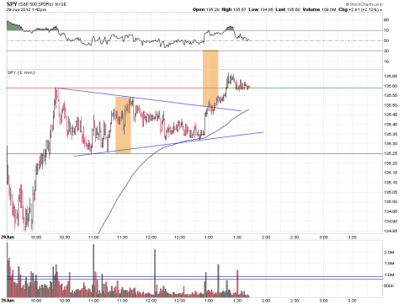404x304 pixels.
Task: Click 1:00 on the price chart time axis
Action: point(209,237)
